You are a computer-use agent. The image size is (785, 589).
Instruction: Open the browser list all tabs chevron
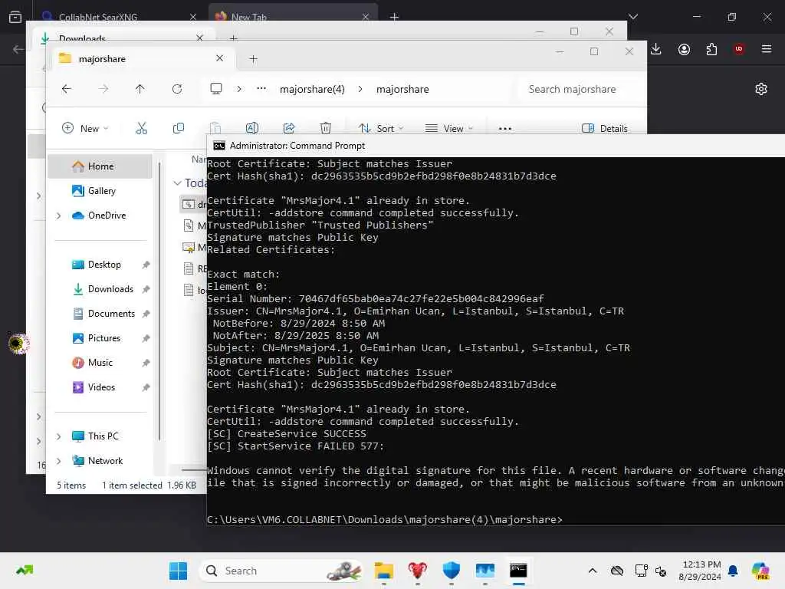(x=632, y=17)
